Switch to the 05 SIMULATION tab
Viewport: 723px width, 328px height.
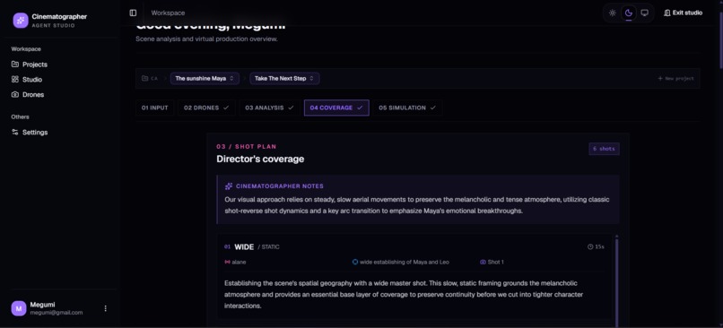(407, 108)
